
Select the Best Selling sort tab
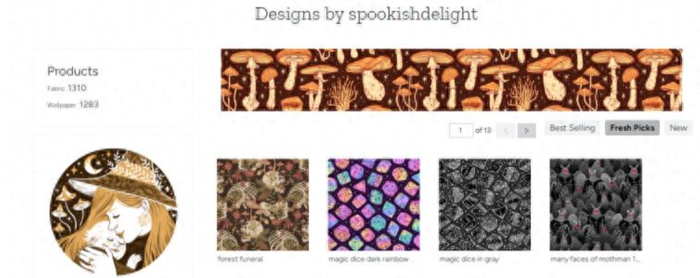click(572, 128)
